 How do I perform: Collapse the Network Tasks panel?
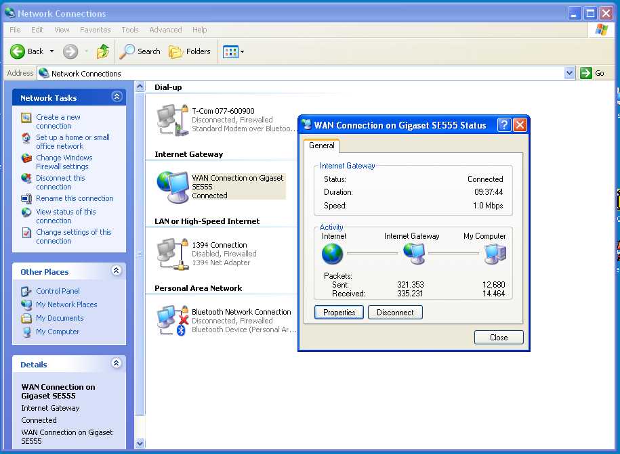coord(117,97)
